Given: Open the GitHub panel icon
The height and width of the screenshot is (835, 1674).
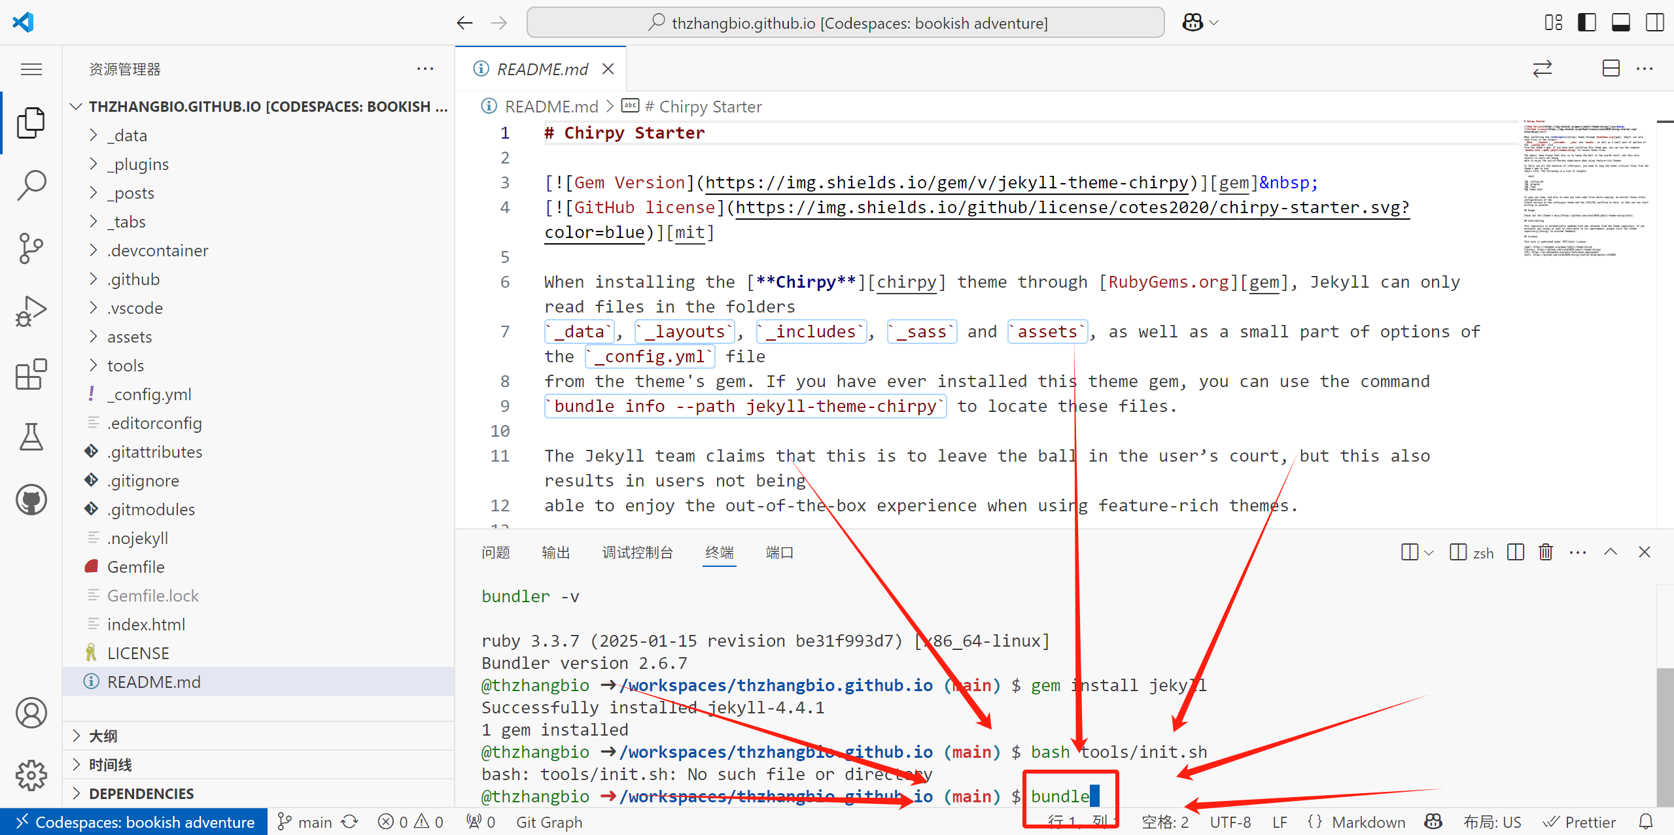Looking at the screenshot, I should point(31,500).
